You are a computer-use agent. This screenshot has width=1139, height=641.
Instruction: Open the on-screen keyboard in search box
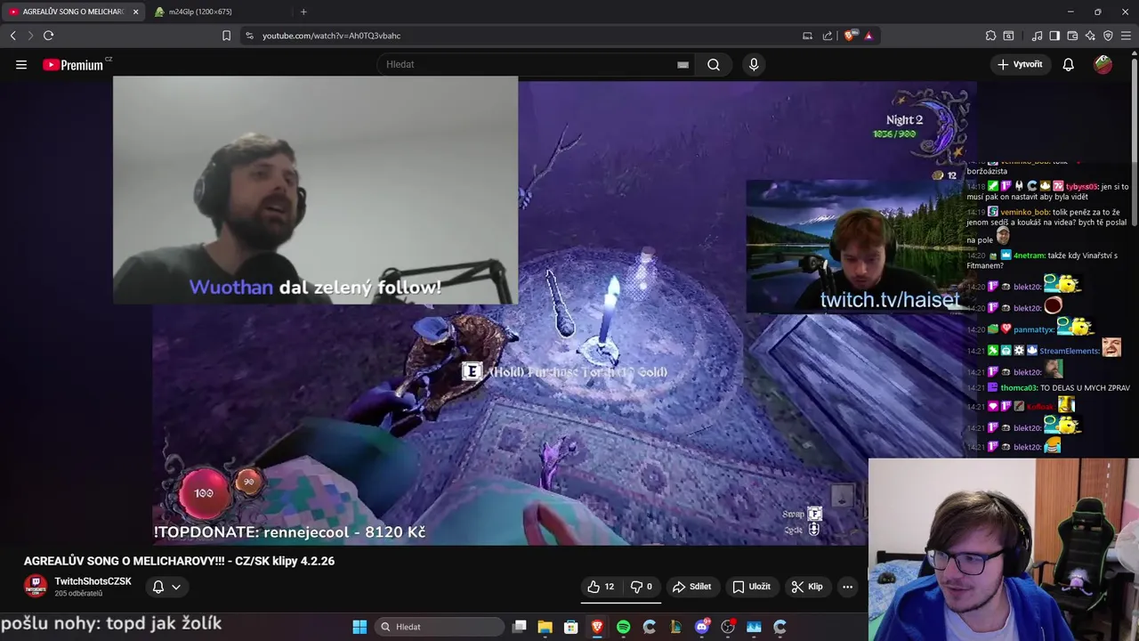[x=683, y=65]
